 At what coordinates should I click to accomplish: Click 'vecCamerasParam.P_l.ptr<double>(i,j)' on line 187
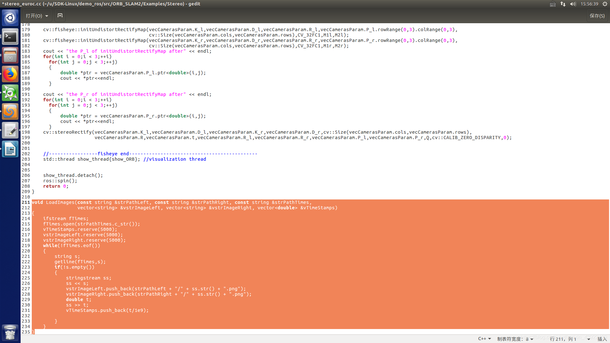[152, 73]
